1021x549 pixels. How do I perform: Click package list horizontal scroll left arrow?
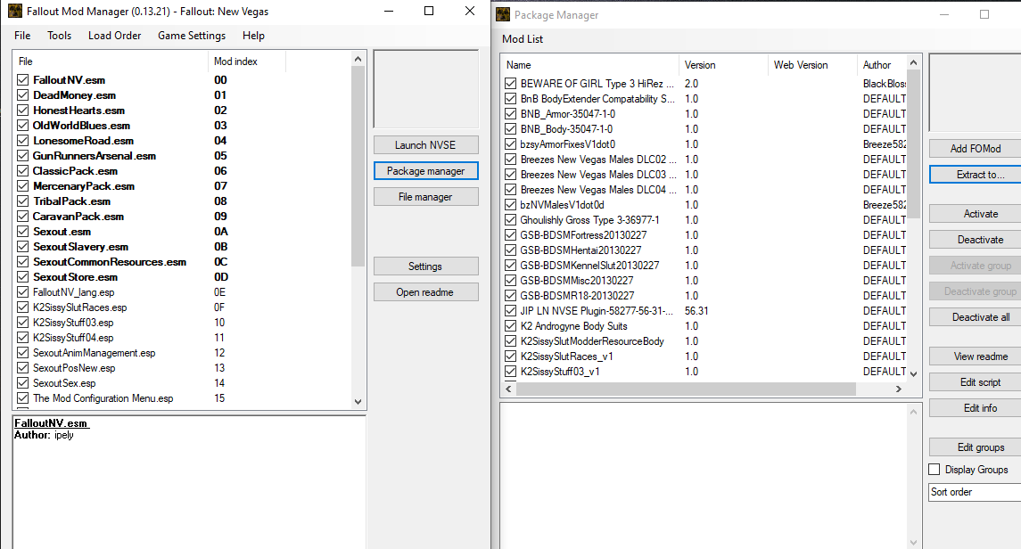click(x=509, y=389)
